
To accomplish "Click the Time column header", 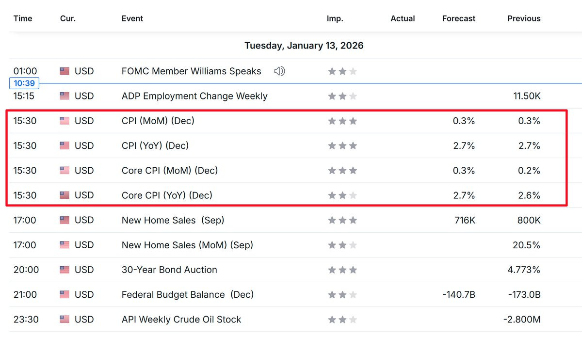I will click(23, 18).
